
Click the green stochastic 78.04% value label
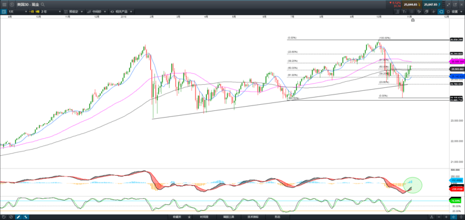click(455, 201)
